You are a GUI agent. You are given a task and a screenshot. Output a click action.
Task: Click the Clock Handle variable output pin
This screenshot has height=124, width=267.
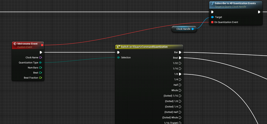coord(193,29)
